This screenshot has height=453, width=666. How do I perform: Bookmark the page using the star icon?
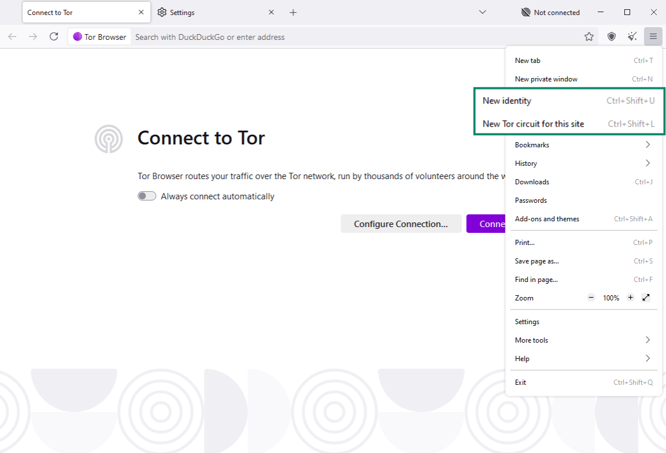589,36
